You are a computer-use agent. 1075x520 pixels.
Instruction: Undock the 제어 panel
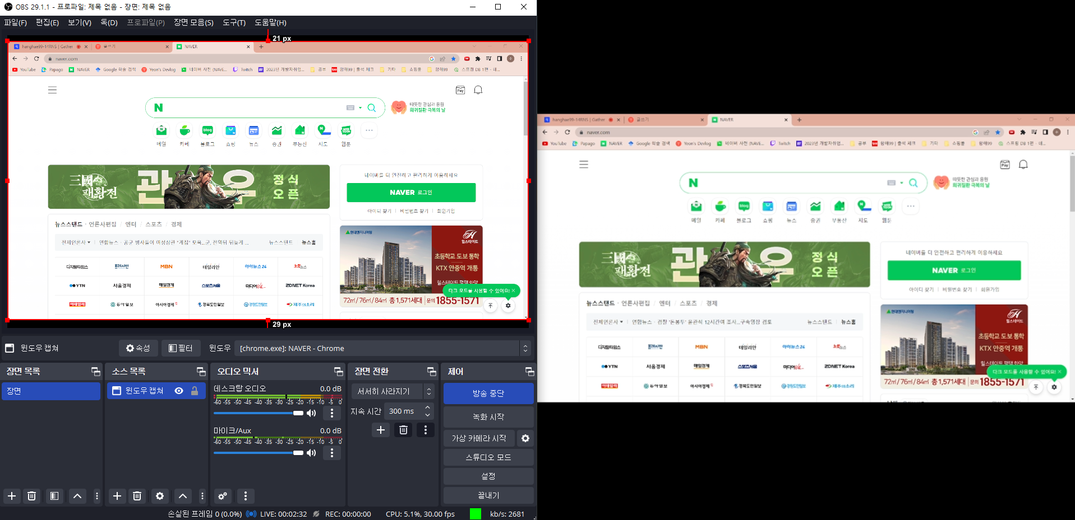(529, 372)
